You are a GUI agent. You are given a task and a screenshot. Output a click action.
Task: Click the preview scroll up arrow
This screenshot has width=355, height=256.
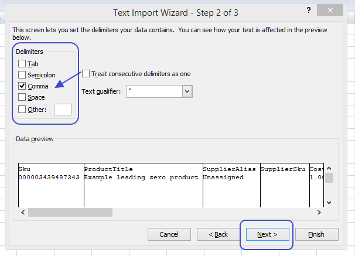[329, 168]
